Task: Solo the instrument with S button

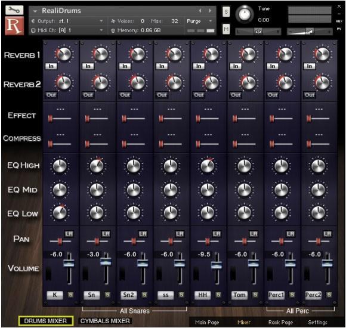Action: click(x=226, y=12)
